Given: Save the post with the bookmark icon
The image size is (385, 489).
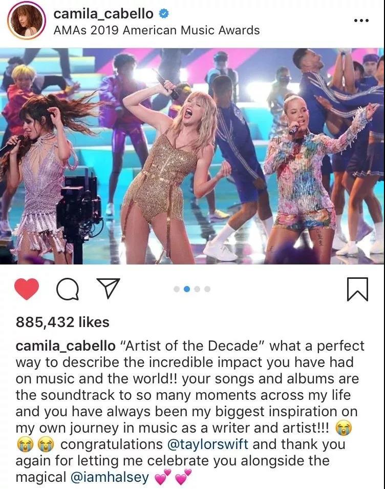Looking at the screenshot, I should coord(357,289).
